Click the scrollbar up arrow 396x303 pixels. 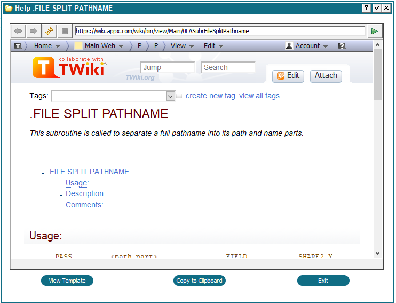click(377, 45)
